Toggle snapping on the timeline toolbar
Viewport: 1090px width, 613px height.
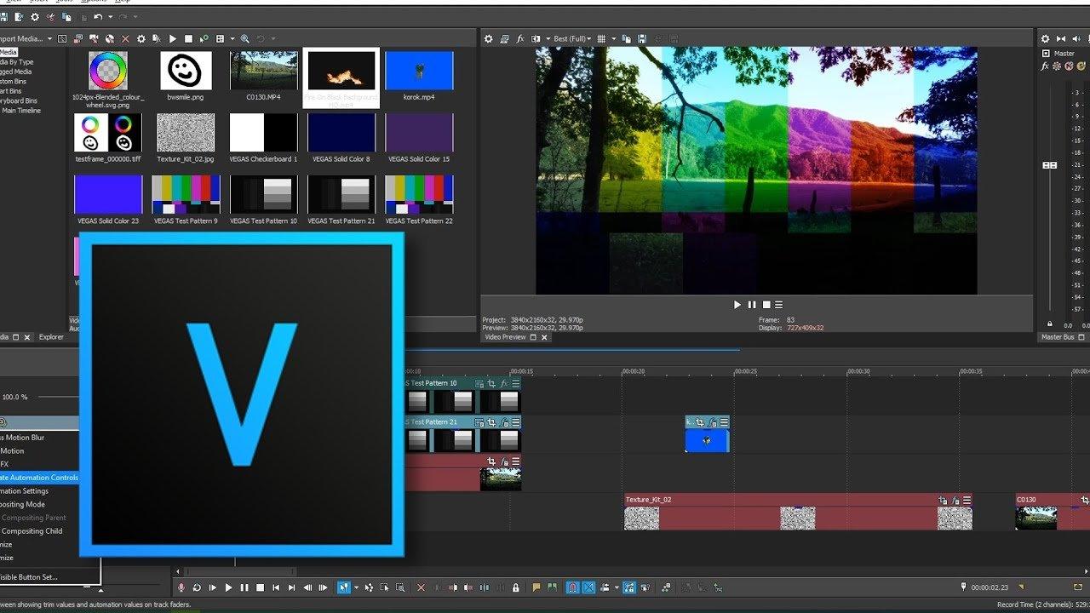click(x=572, y=587)
